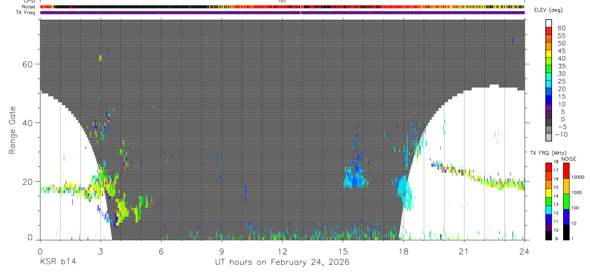Select the red top swatch of the TX FRQ colorbar
The image size is (590, 272).
click(548, 167)
